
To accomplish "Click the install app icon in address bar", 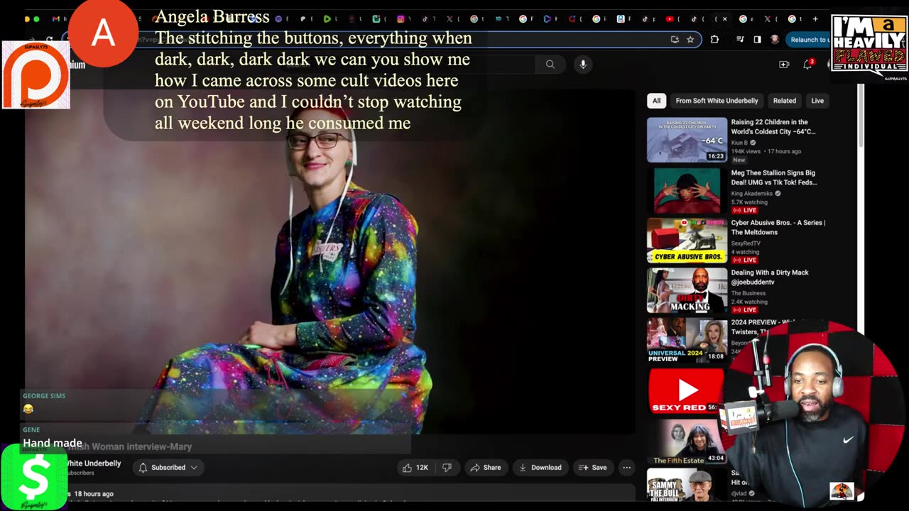I will [675, 40].
